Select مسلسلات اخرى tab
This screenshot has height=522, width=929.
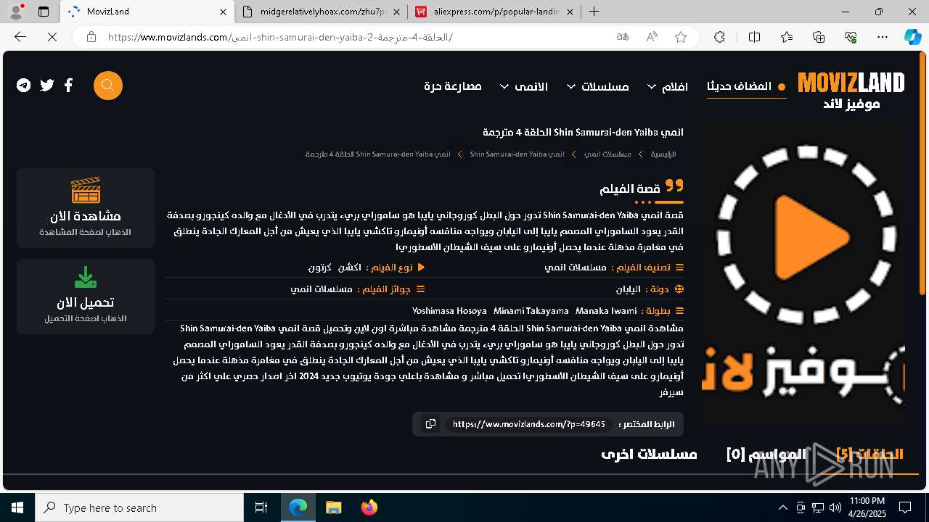point(649,455)
